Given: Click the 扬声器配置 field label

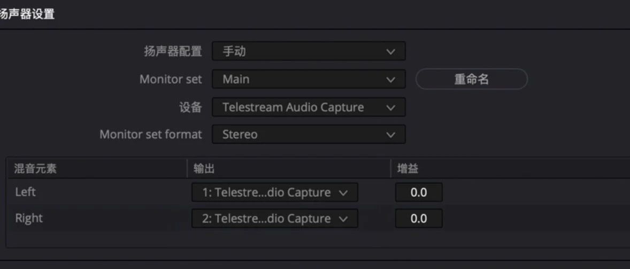Looking at the screenshot, I should (x=173, y=51).
